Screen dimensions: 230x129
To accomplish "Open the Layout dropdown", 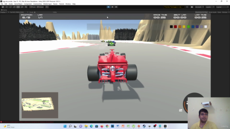I will [222, 7].
